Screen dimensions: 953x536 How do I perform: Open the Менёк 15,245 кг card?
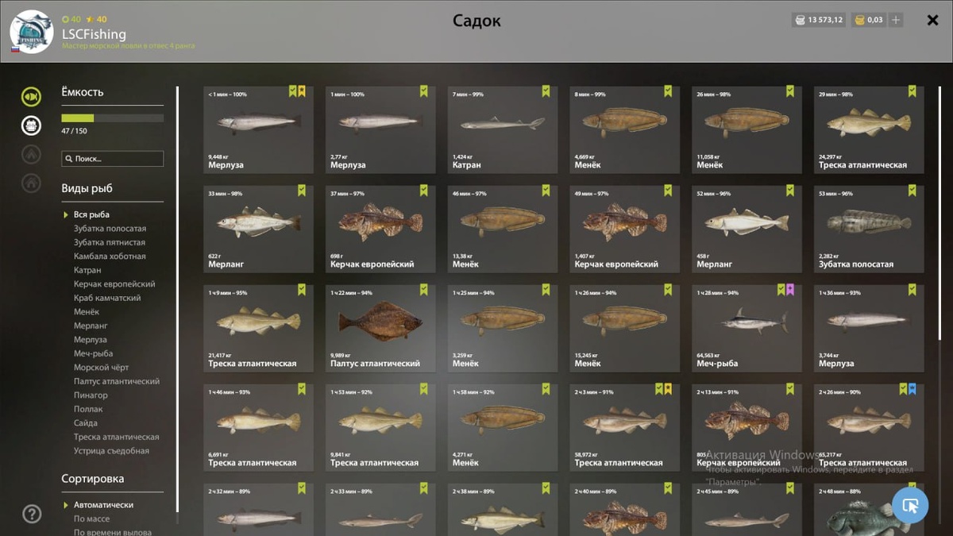[x=625, y=328]
